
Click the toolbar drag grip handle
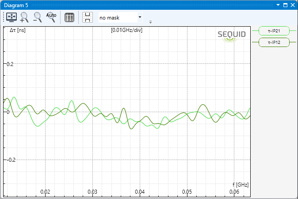(x=4, y=18)
